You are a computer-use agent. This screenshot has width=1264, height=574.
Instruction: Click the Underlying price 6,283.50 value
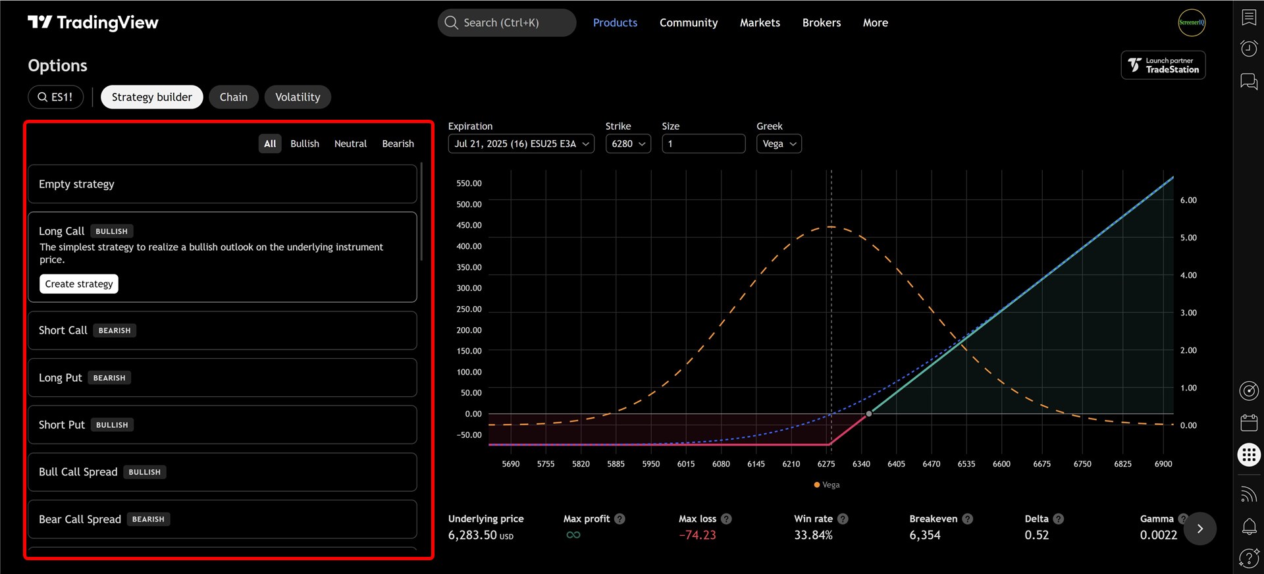pyautogui.click(x=481, y=535)
